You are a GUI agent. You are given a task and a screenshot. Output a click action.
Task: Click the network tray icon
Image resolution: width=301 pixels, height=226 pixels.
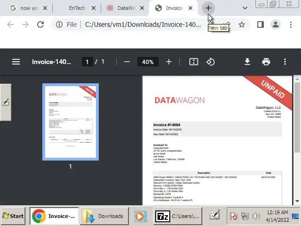point(245,217)
